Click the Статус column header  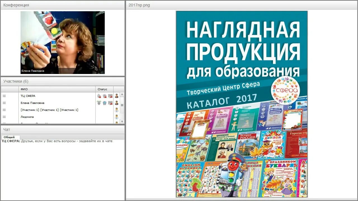click(105, 89)
